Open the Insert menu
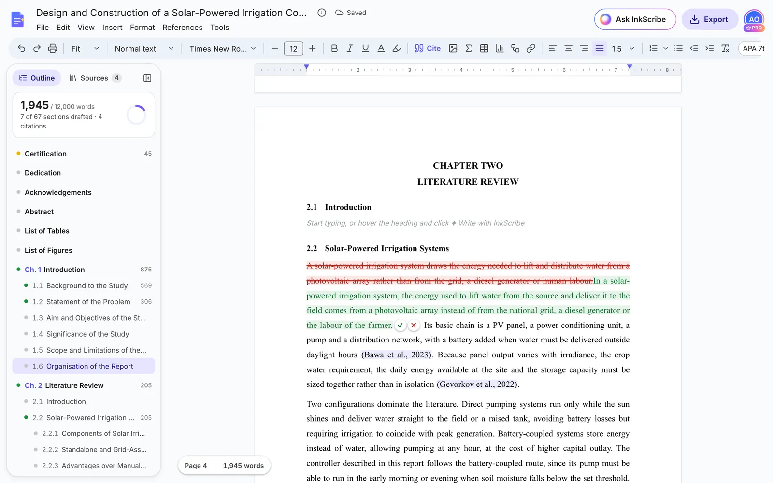Screen dimensions: 773x483 pyautogui.click(x=112, y=28)
